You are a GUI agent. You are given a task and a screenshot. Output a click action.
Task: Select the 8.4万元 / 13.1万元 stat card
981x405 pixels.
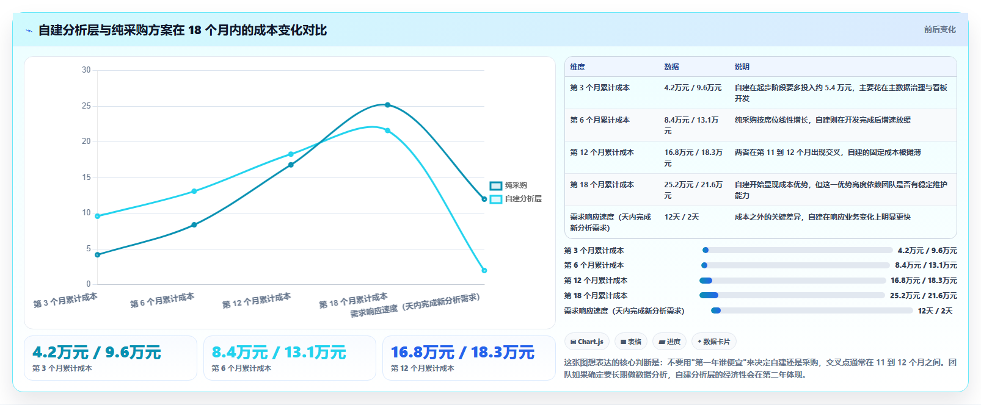pyautogui.click(x=290, y=358)
